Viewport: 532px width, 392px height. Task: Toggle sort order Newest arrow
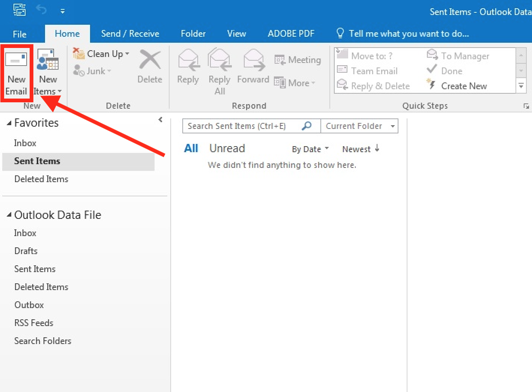(377, 149)
